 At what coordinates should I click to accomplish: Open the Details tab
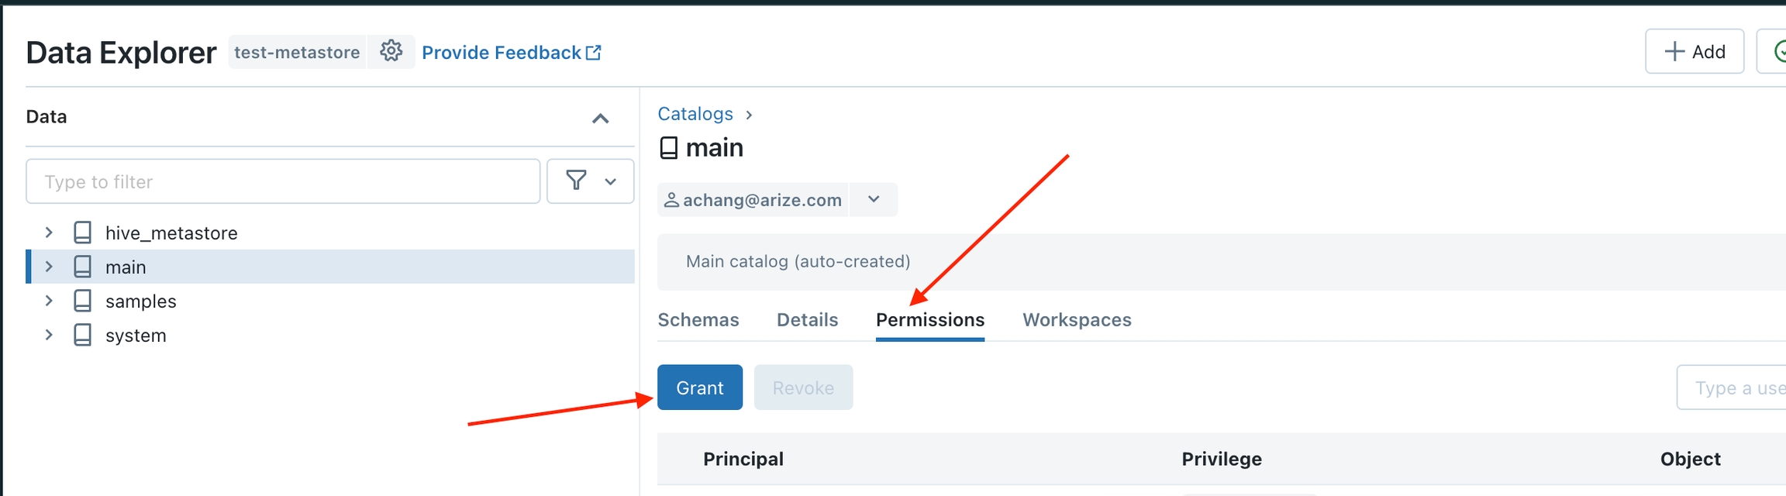pyautogui.click(x=807, y=319)
